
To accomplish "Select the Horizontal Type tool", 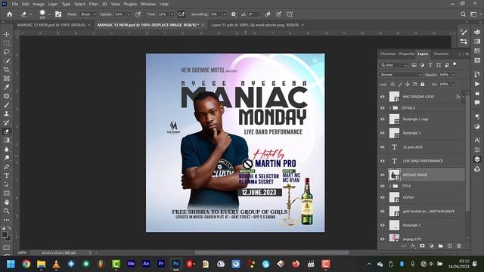I will [x=7, y=176].
